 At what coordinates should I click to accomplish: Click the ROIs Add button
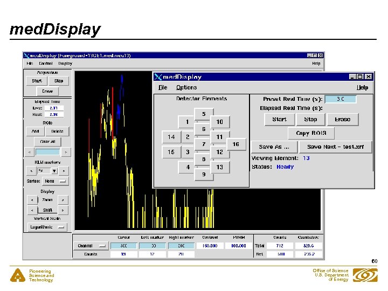[36, 131]
